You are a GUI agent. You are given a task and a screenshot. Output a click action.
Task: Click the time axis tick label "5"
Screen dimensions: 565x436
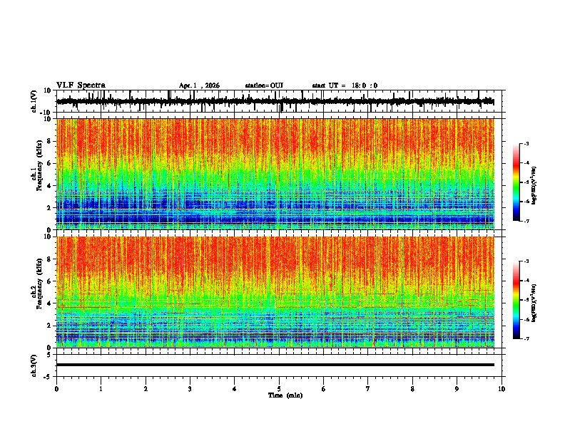pos(279,389)
